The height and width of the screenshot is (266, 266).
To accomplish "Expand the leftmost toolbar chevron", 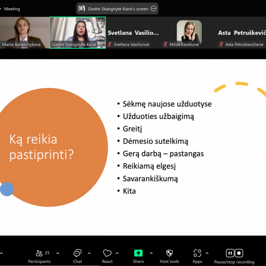I will pyautogui.click(x=1, y=253).
